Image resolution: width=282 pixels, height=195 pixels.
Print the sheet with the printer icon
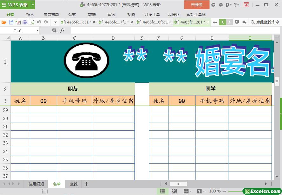(25, 22)
